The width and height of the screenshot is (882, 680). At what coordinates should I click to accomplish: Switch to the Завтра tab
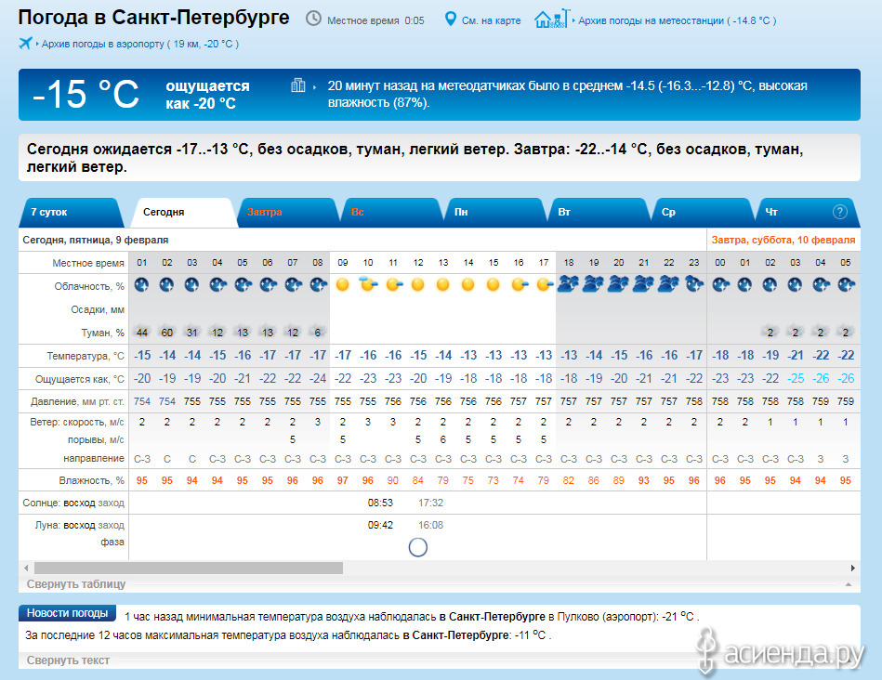tap(288, 212)
